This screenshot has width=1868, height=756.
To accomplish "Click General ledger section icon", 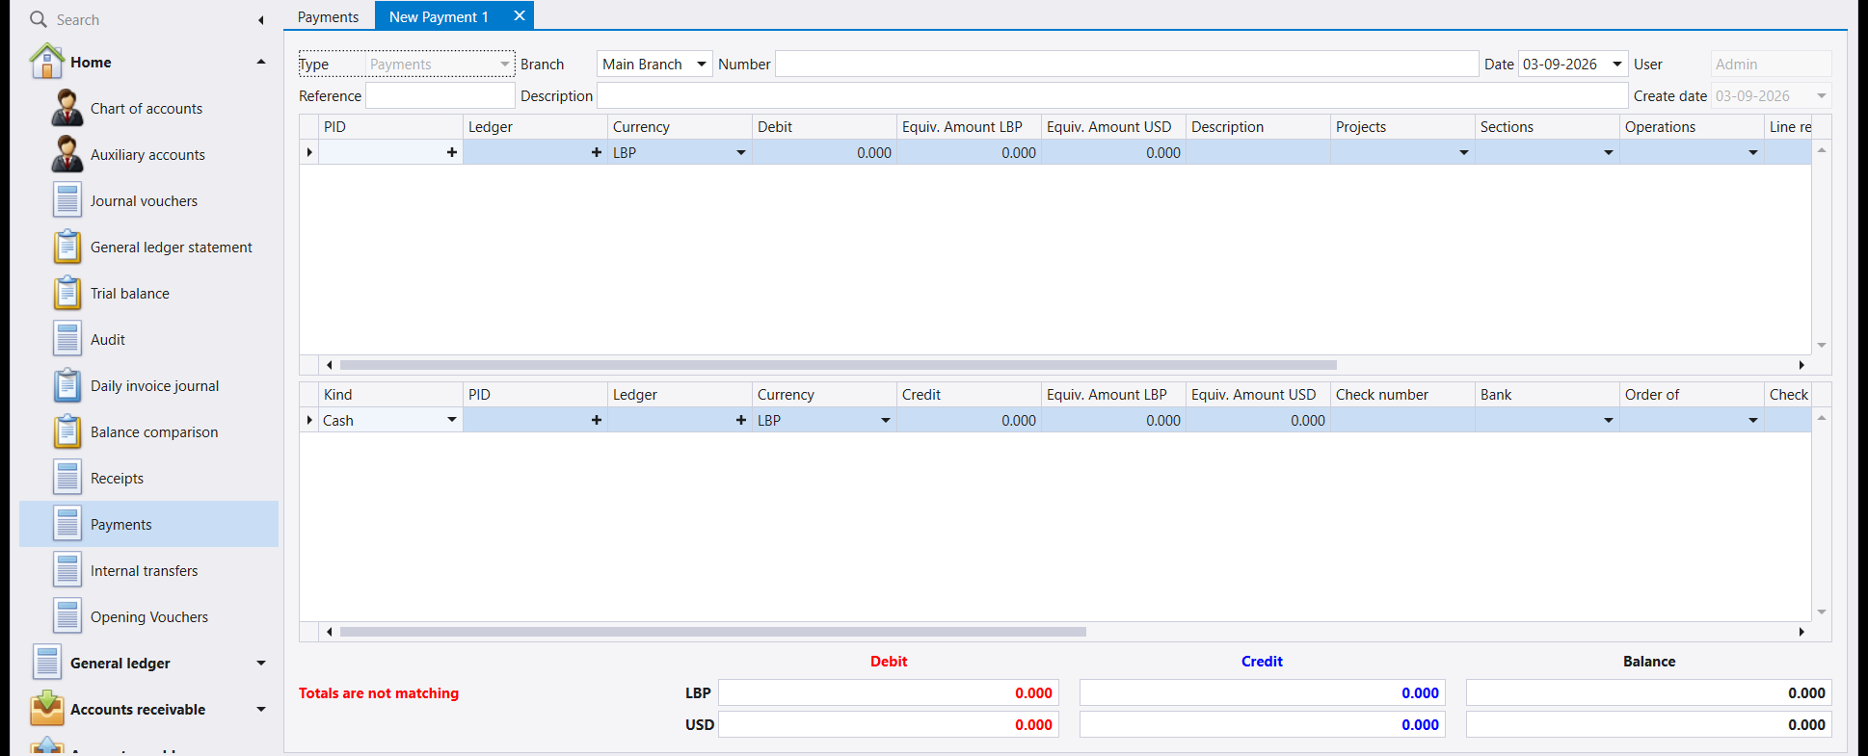I will pyautogui.click(x=47, y=663).
